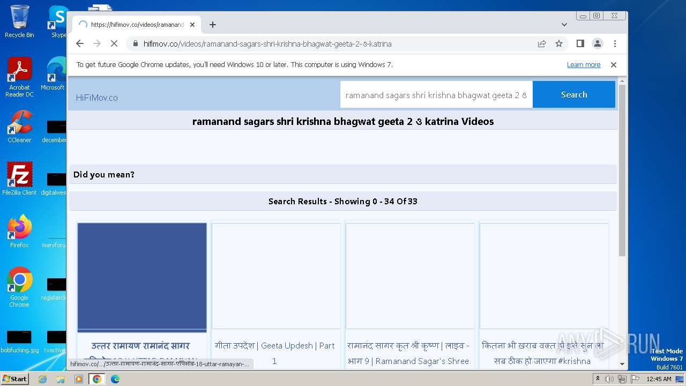
Task: Open Action Center flag tray icon
Action: click(x=635, y=379)
